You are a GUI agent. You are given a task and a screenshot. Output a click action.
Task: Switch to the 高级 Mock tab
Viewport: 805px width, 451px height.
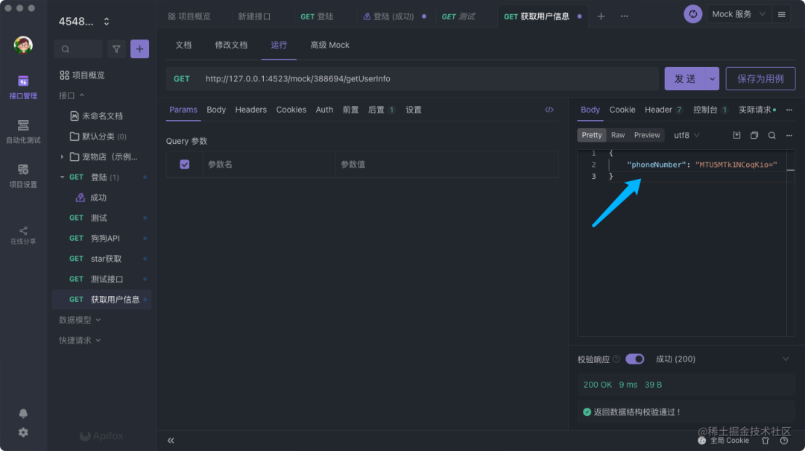pos(329,45)
